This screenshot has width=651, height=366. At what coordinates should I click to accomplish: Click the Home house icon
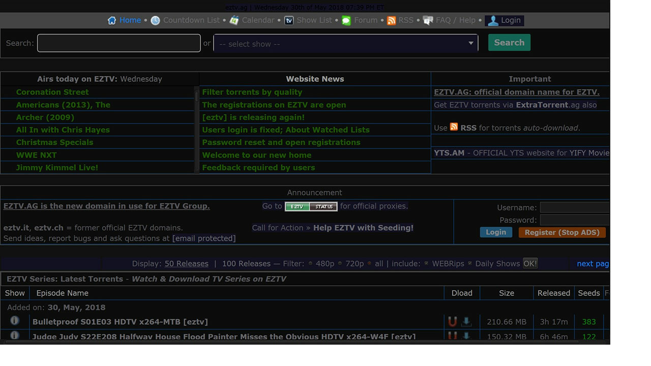pos(112,20)
